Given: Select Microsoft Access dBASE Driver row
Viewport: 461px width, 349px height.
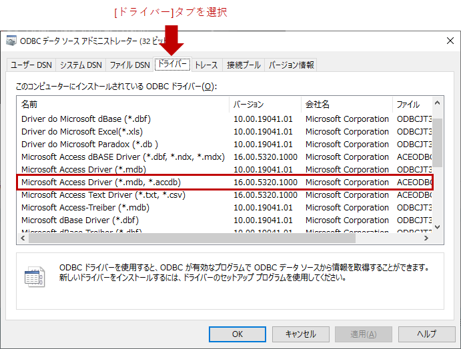Looking at the screenshot, I should point(224,157).
